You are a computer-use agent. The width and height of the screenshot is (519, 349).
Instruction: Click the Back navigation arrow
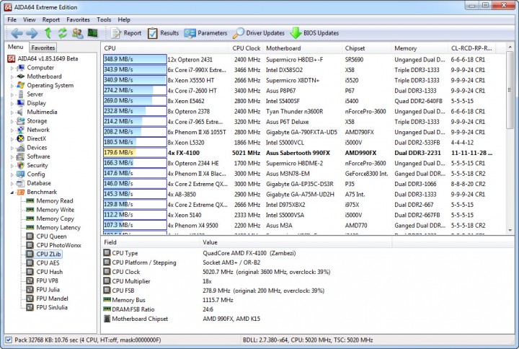pos(17,33)
